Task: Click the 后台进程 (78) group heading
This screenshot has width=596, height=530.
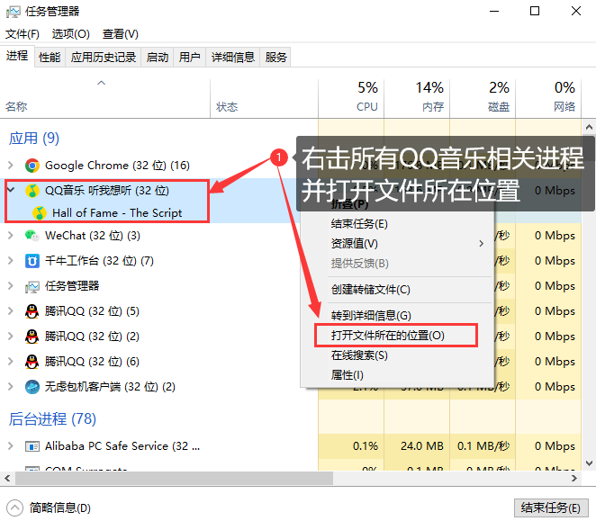Action: click(x=52, y=418)
